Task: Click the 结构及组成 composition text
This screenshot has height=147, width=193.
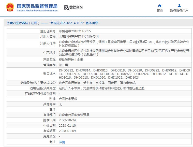Action: [x=98, y=83]
